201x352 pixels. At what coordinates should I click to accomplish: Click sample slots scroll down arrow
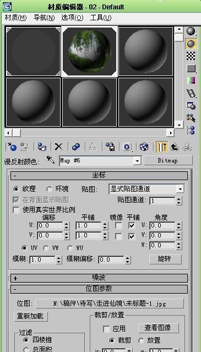(x=179, y=125)
